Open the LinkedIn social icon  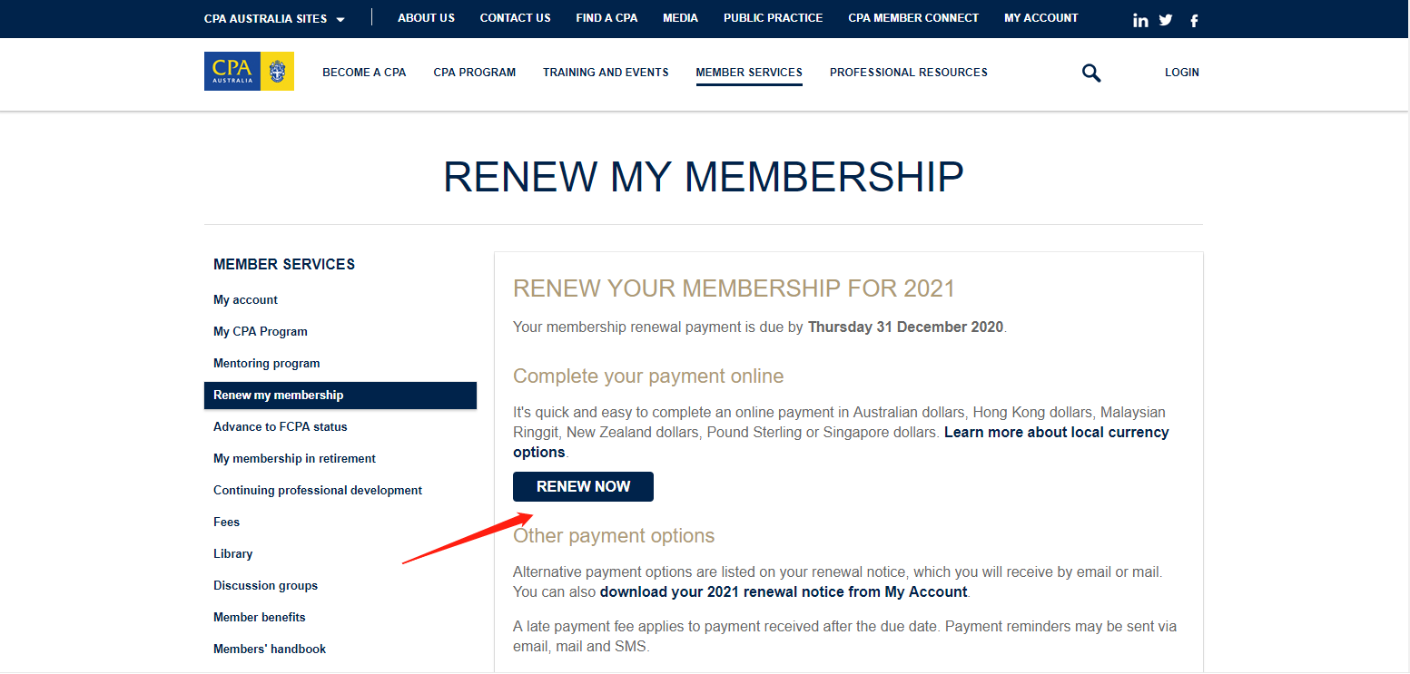click(1140, 20)
